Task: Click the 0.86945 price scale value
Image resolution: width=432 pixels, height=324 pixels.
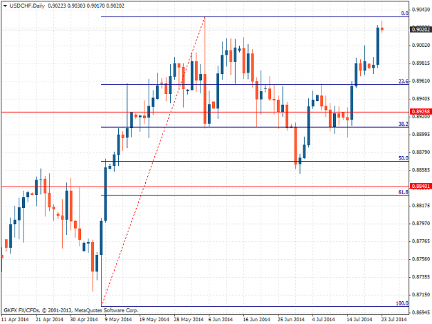Action: coord(421,312)
